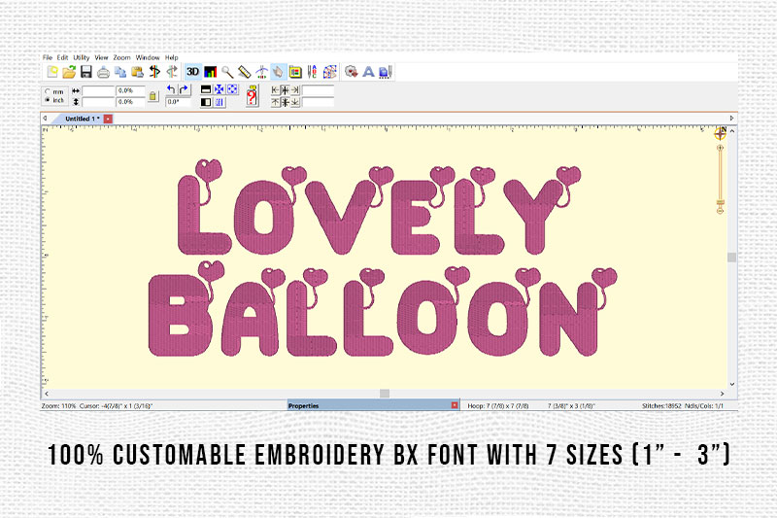Screen dimensions: 777x518
Task: Click the height size input field
Action: click(x=98, y=102)
